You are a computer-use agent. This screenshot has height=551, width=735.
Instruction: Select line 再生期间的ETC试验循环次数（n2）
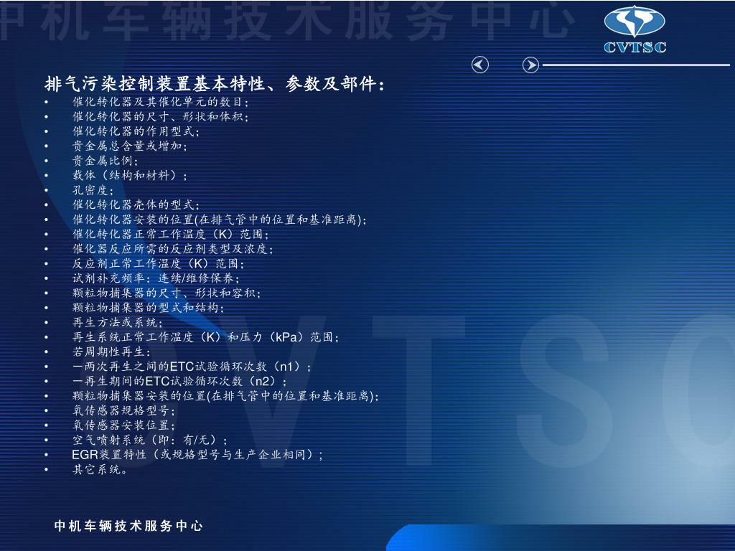click(179, 381)
